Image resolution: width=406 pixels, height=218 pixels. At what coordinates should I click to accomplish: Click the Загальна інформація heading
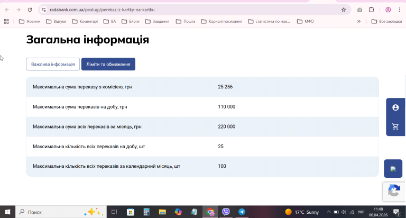click(88, 40)
